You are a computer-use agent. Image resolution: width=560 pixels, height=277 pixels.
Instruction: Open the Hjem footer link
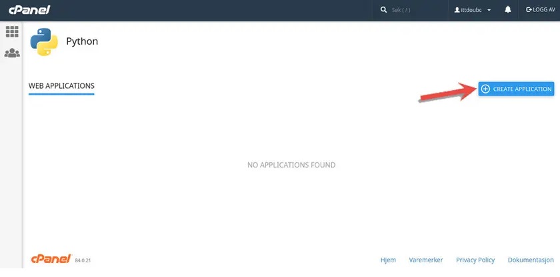pos(388,260)
